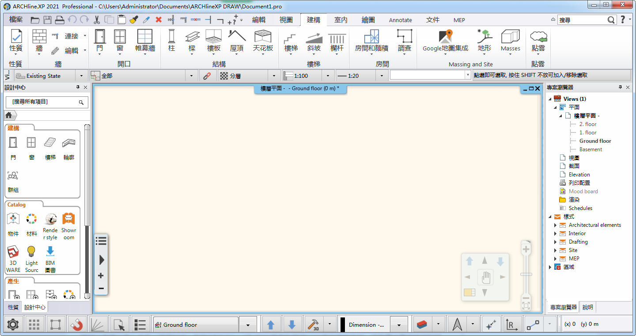Switch to the 說明 panel tab
Screen dimensions: 636x336
click(x=588, y=307)
